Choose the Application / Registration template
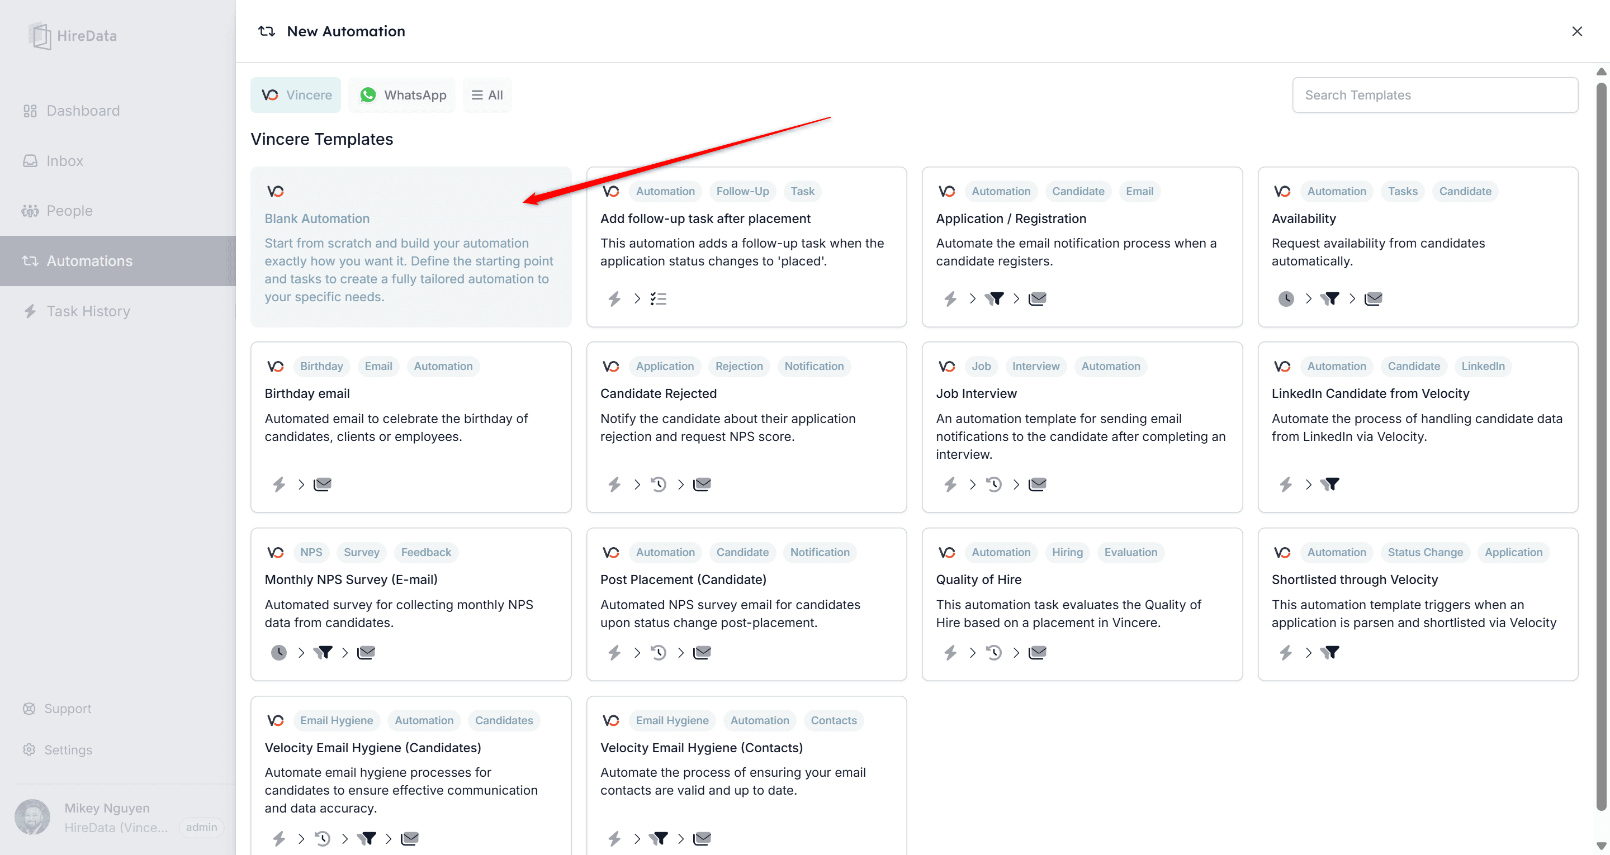 click(1082, 247)
